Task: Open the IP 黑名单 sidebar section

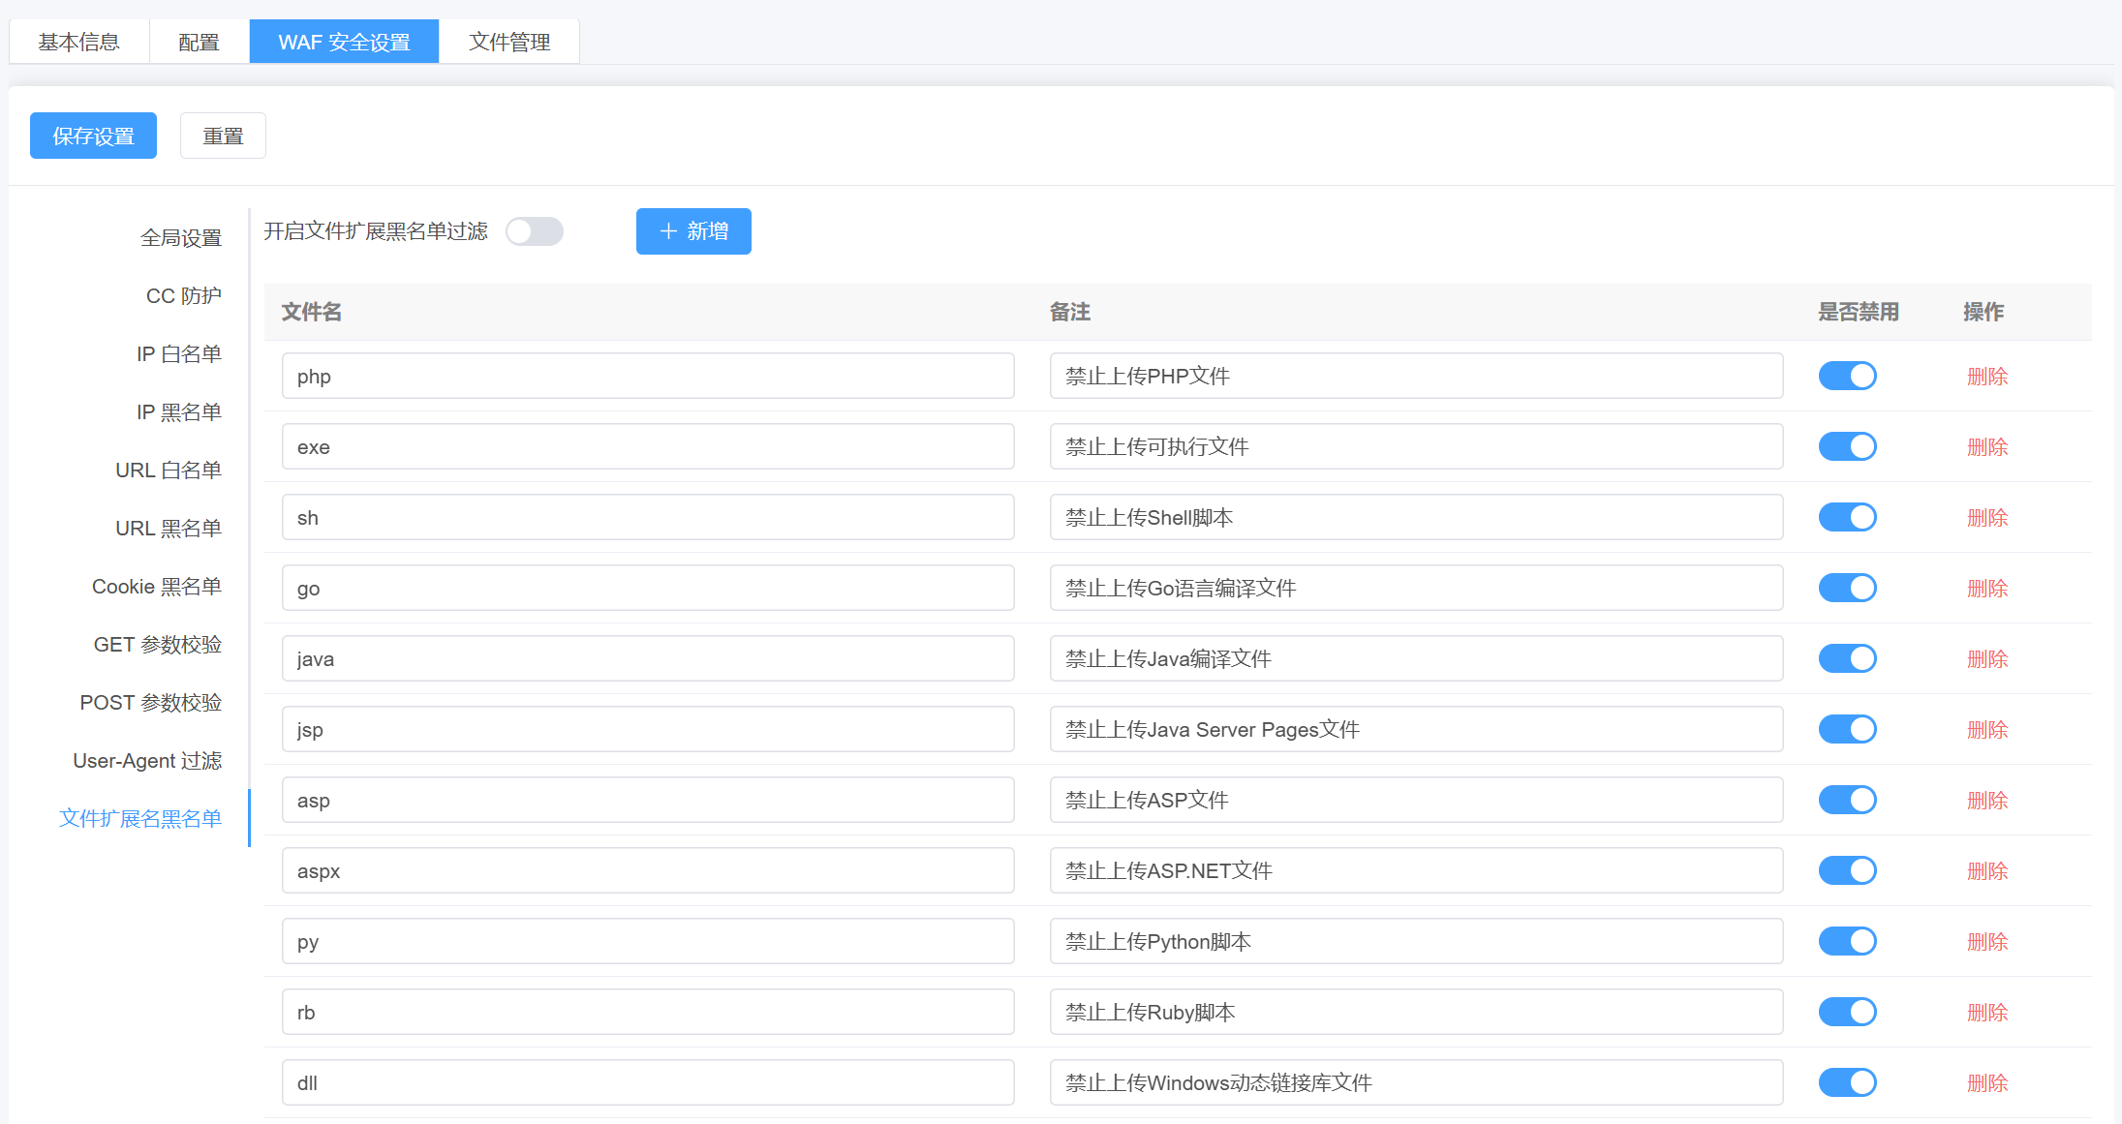Action: point(179,412)
